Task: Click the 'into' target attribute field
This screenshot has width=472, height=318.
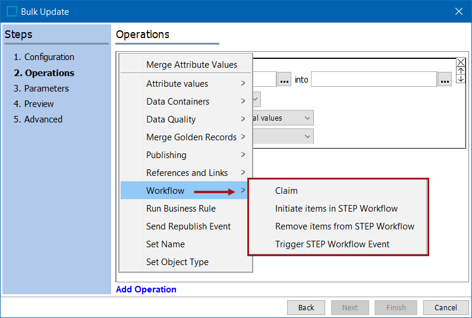Action: point(373,79)
